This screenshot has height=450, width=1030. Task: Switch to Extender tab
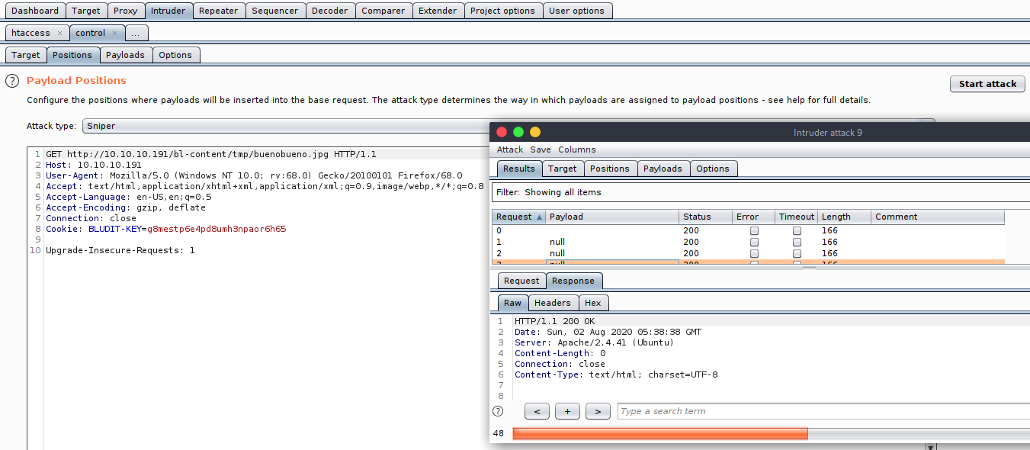[x=438, y=11]
